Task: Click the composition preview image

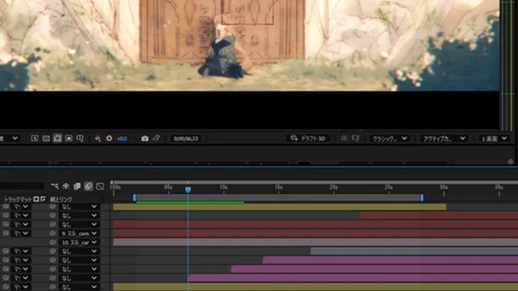Action: tap(250, 45)
